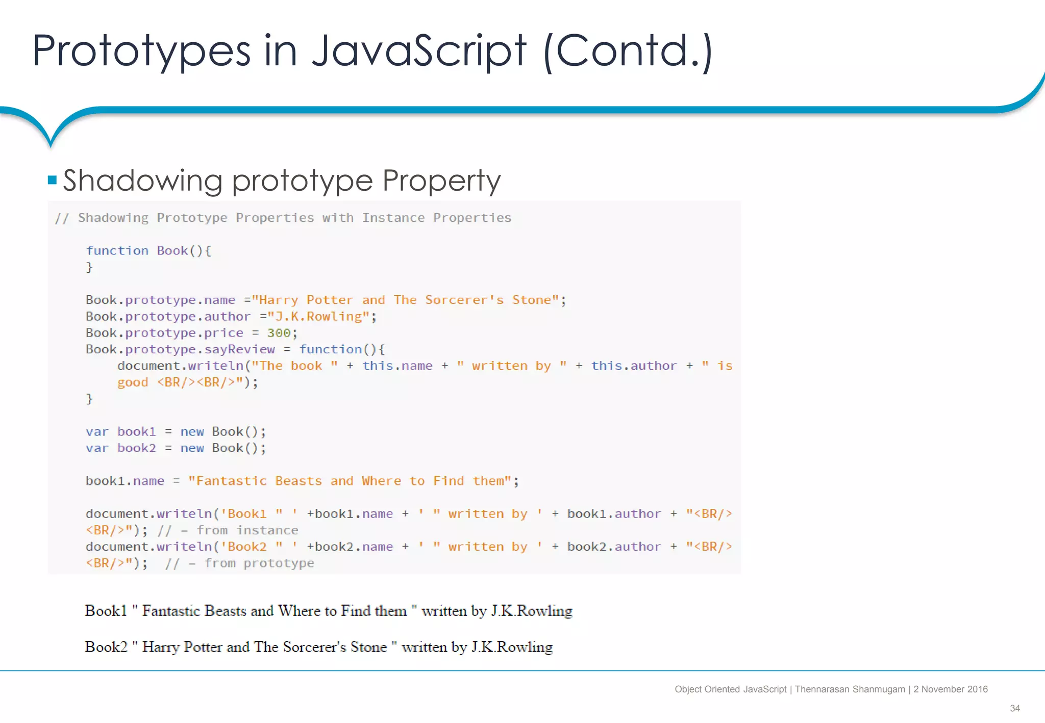Click the 'function Book(){' code line
This screenshot has width=1045, height=723.
click(148, 250)
